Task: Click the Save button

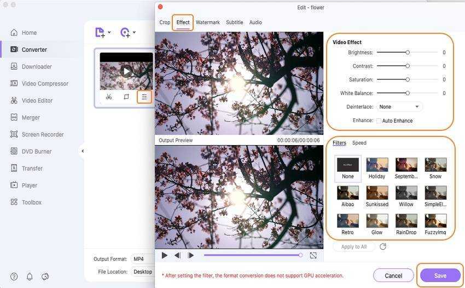Action: click(440, 275)
